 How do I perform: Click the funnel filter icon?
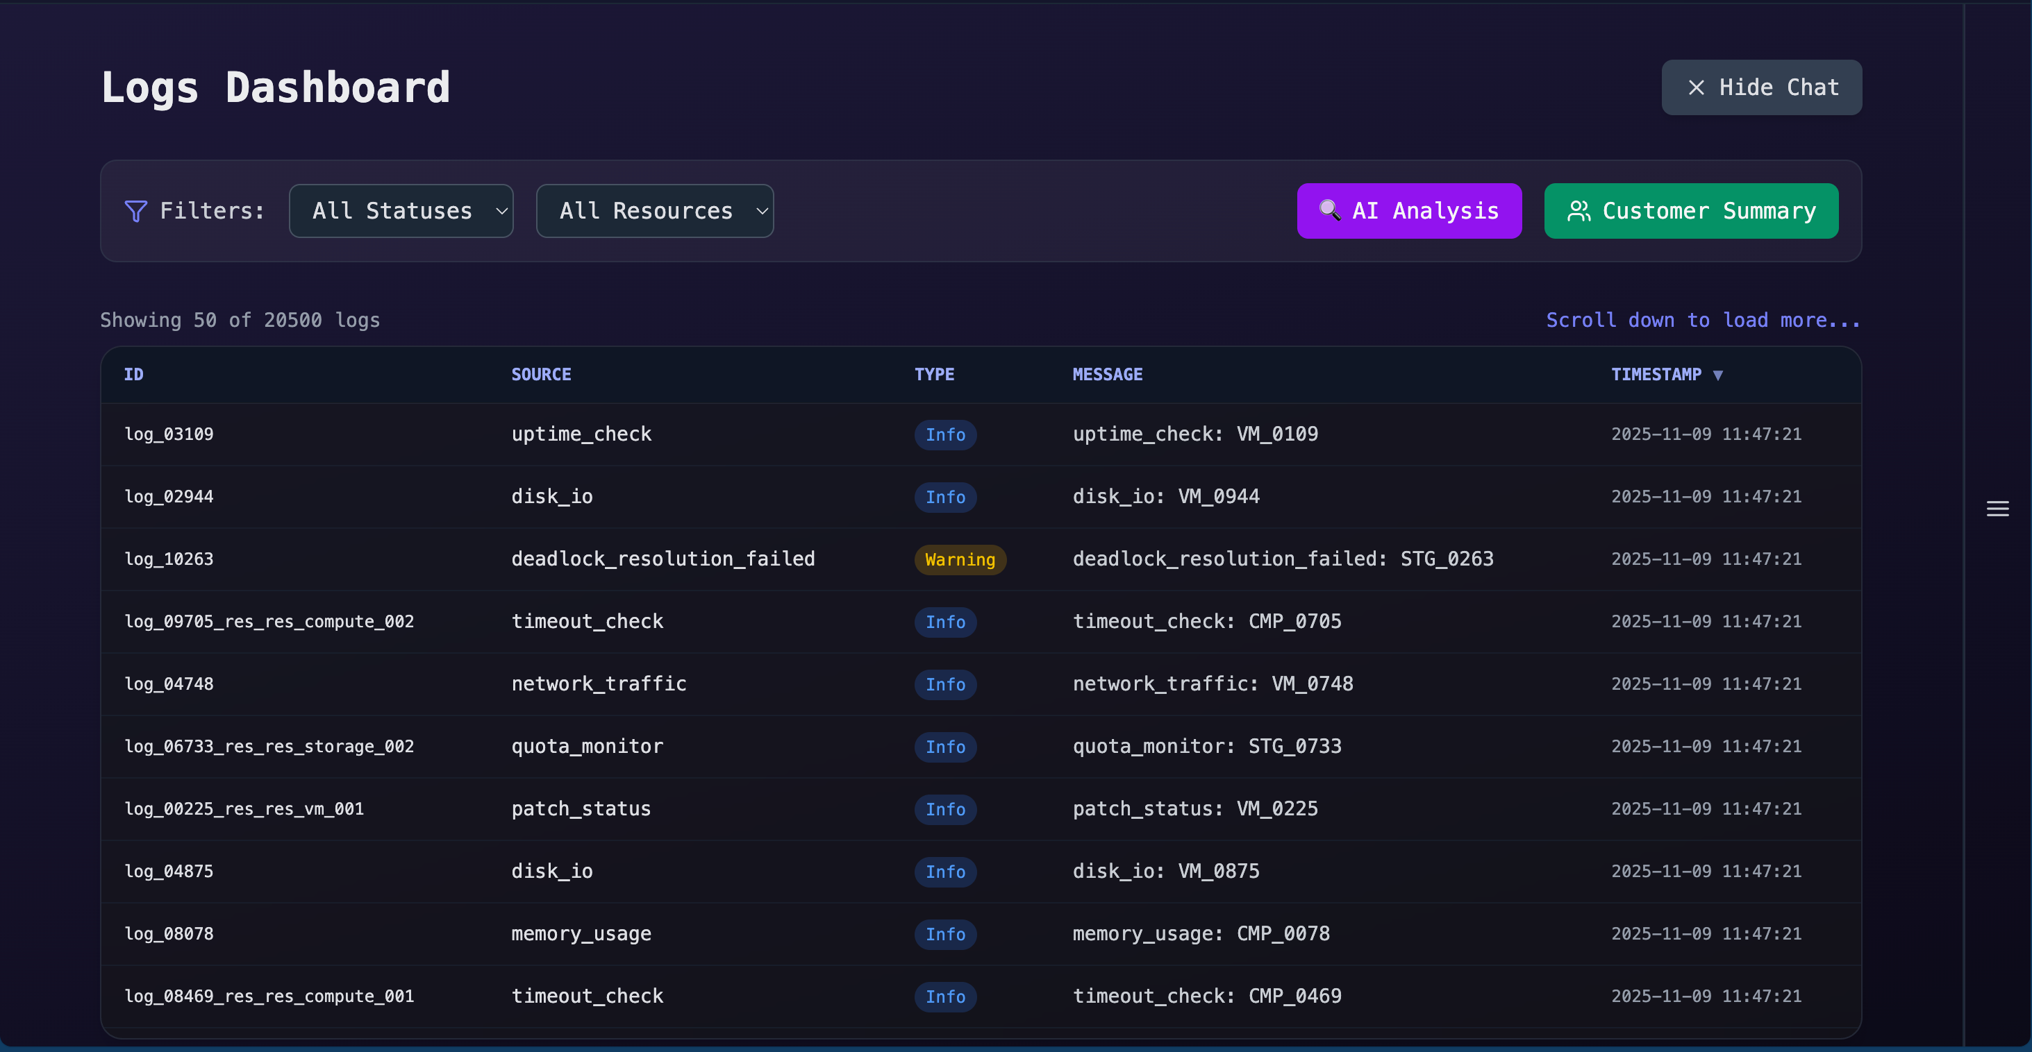135,211
